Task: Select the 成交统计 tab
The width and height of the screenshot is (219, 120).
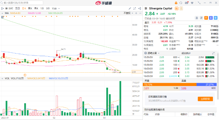Action: [186, 53]
